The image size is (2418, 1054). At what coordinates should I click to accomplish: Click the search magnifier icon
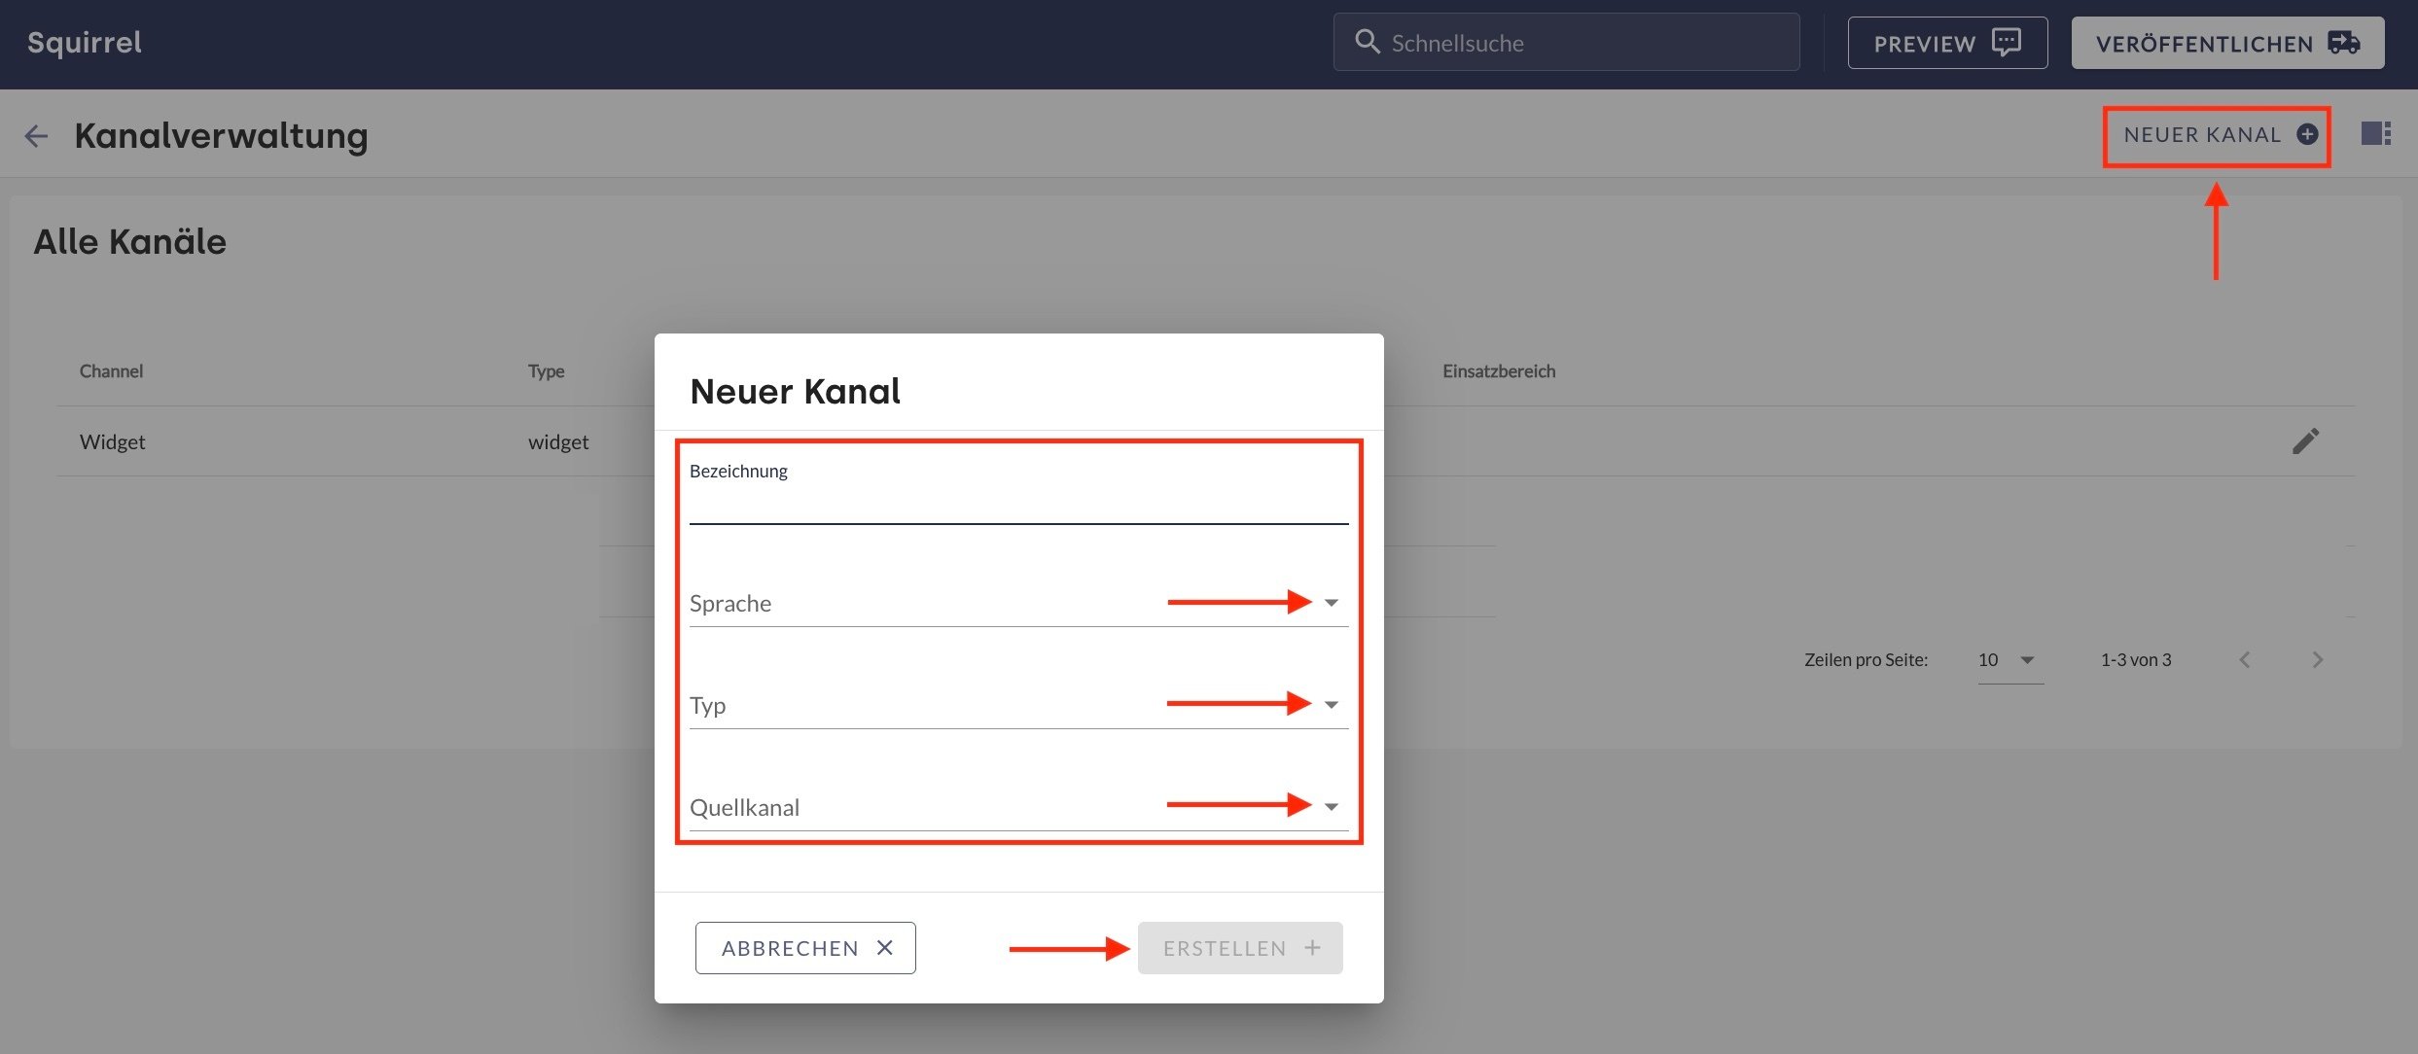coord(1367,42)
